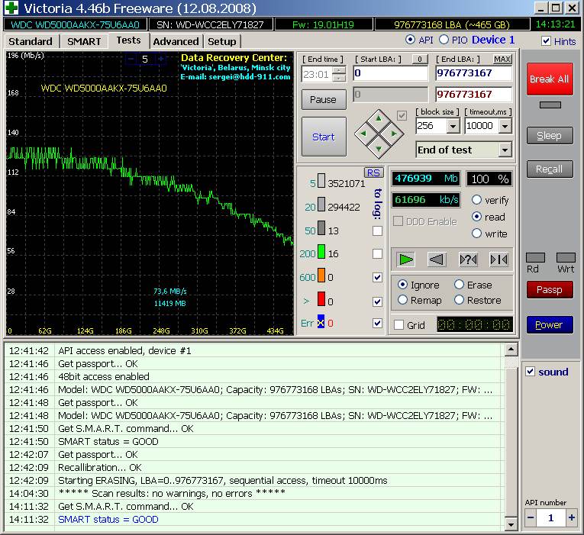This screenshot has width=584, height=535.
Task: Select the Remap error action
Action: pyautogui.click(x=402, y=300)
